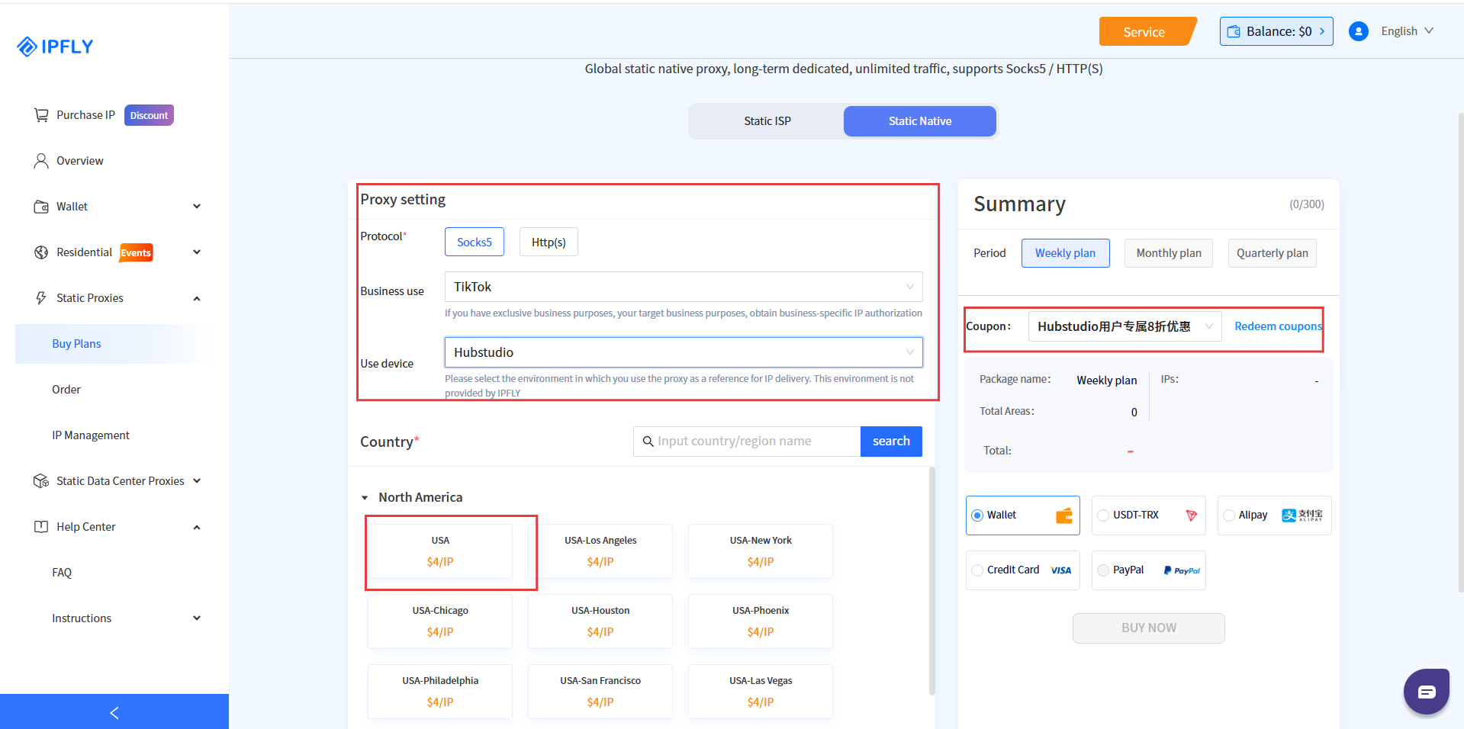Click the Static Data Center Proxies icon
Screen dimensions: 1464x729
(41, 481)
